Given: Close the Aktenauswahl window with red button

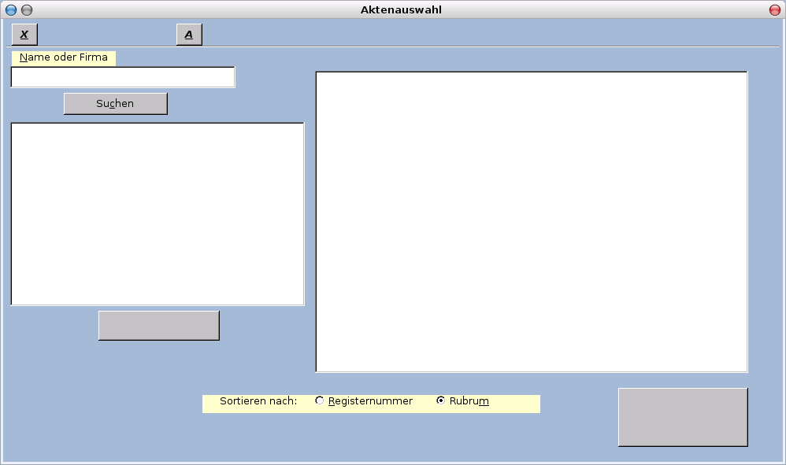Looking at the screenshot, I should tap(774, 10).
